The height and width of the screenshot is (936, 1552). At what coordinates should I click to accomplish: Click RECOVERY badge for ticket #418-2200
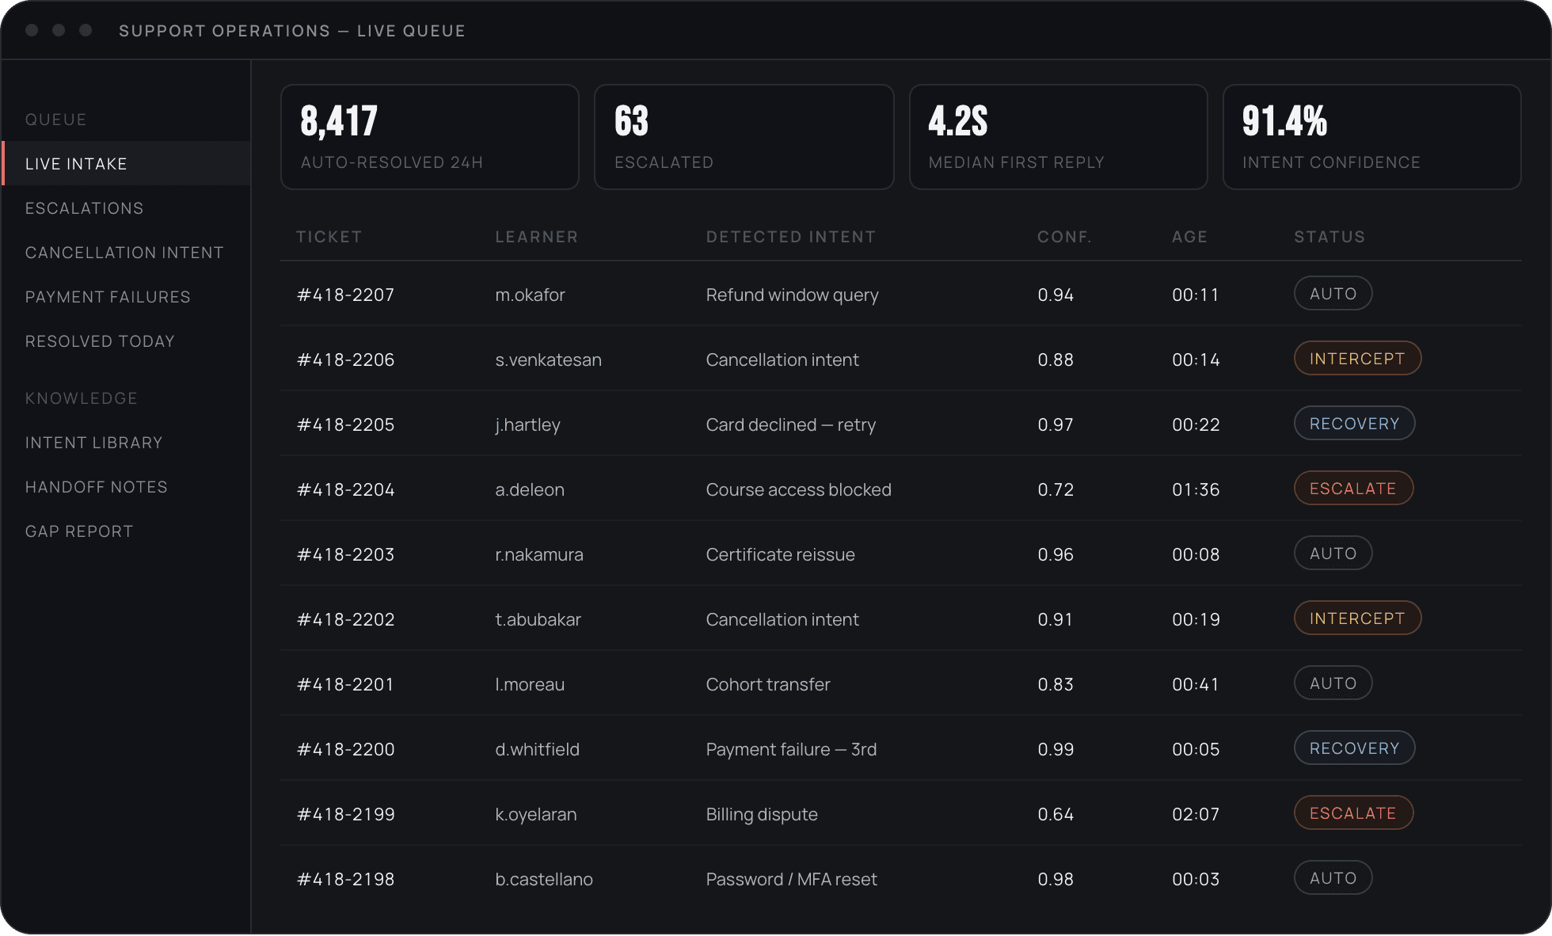pos(1355,748)
